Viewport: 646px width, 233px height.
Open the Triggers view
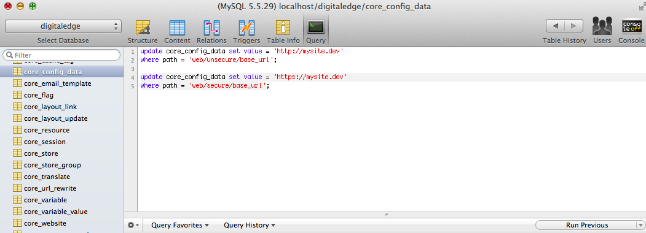[x=246, y=32]
